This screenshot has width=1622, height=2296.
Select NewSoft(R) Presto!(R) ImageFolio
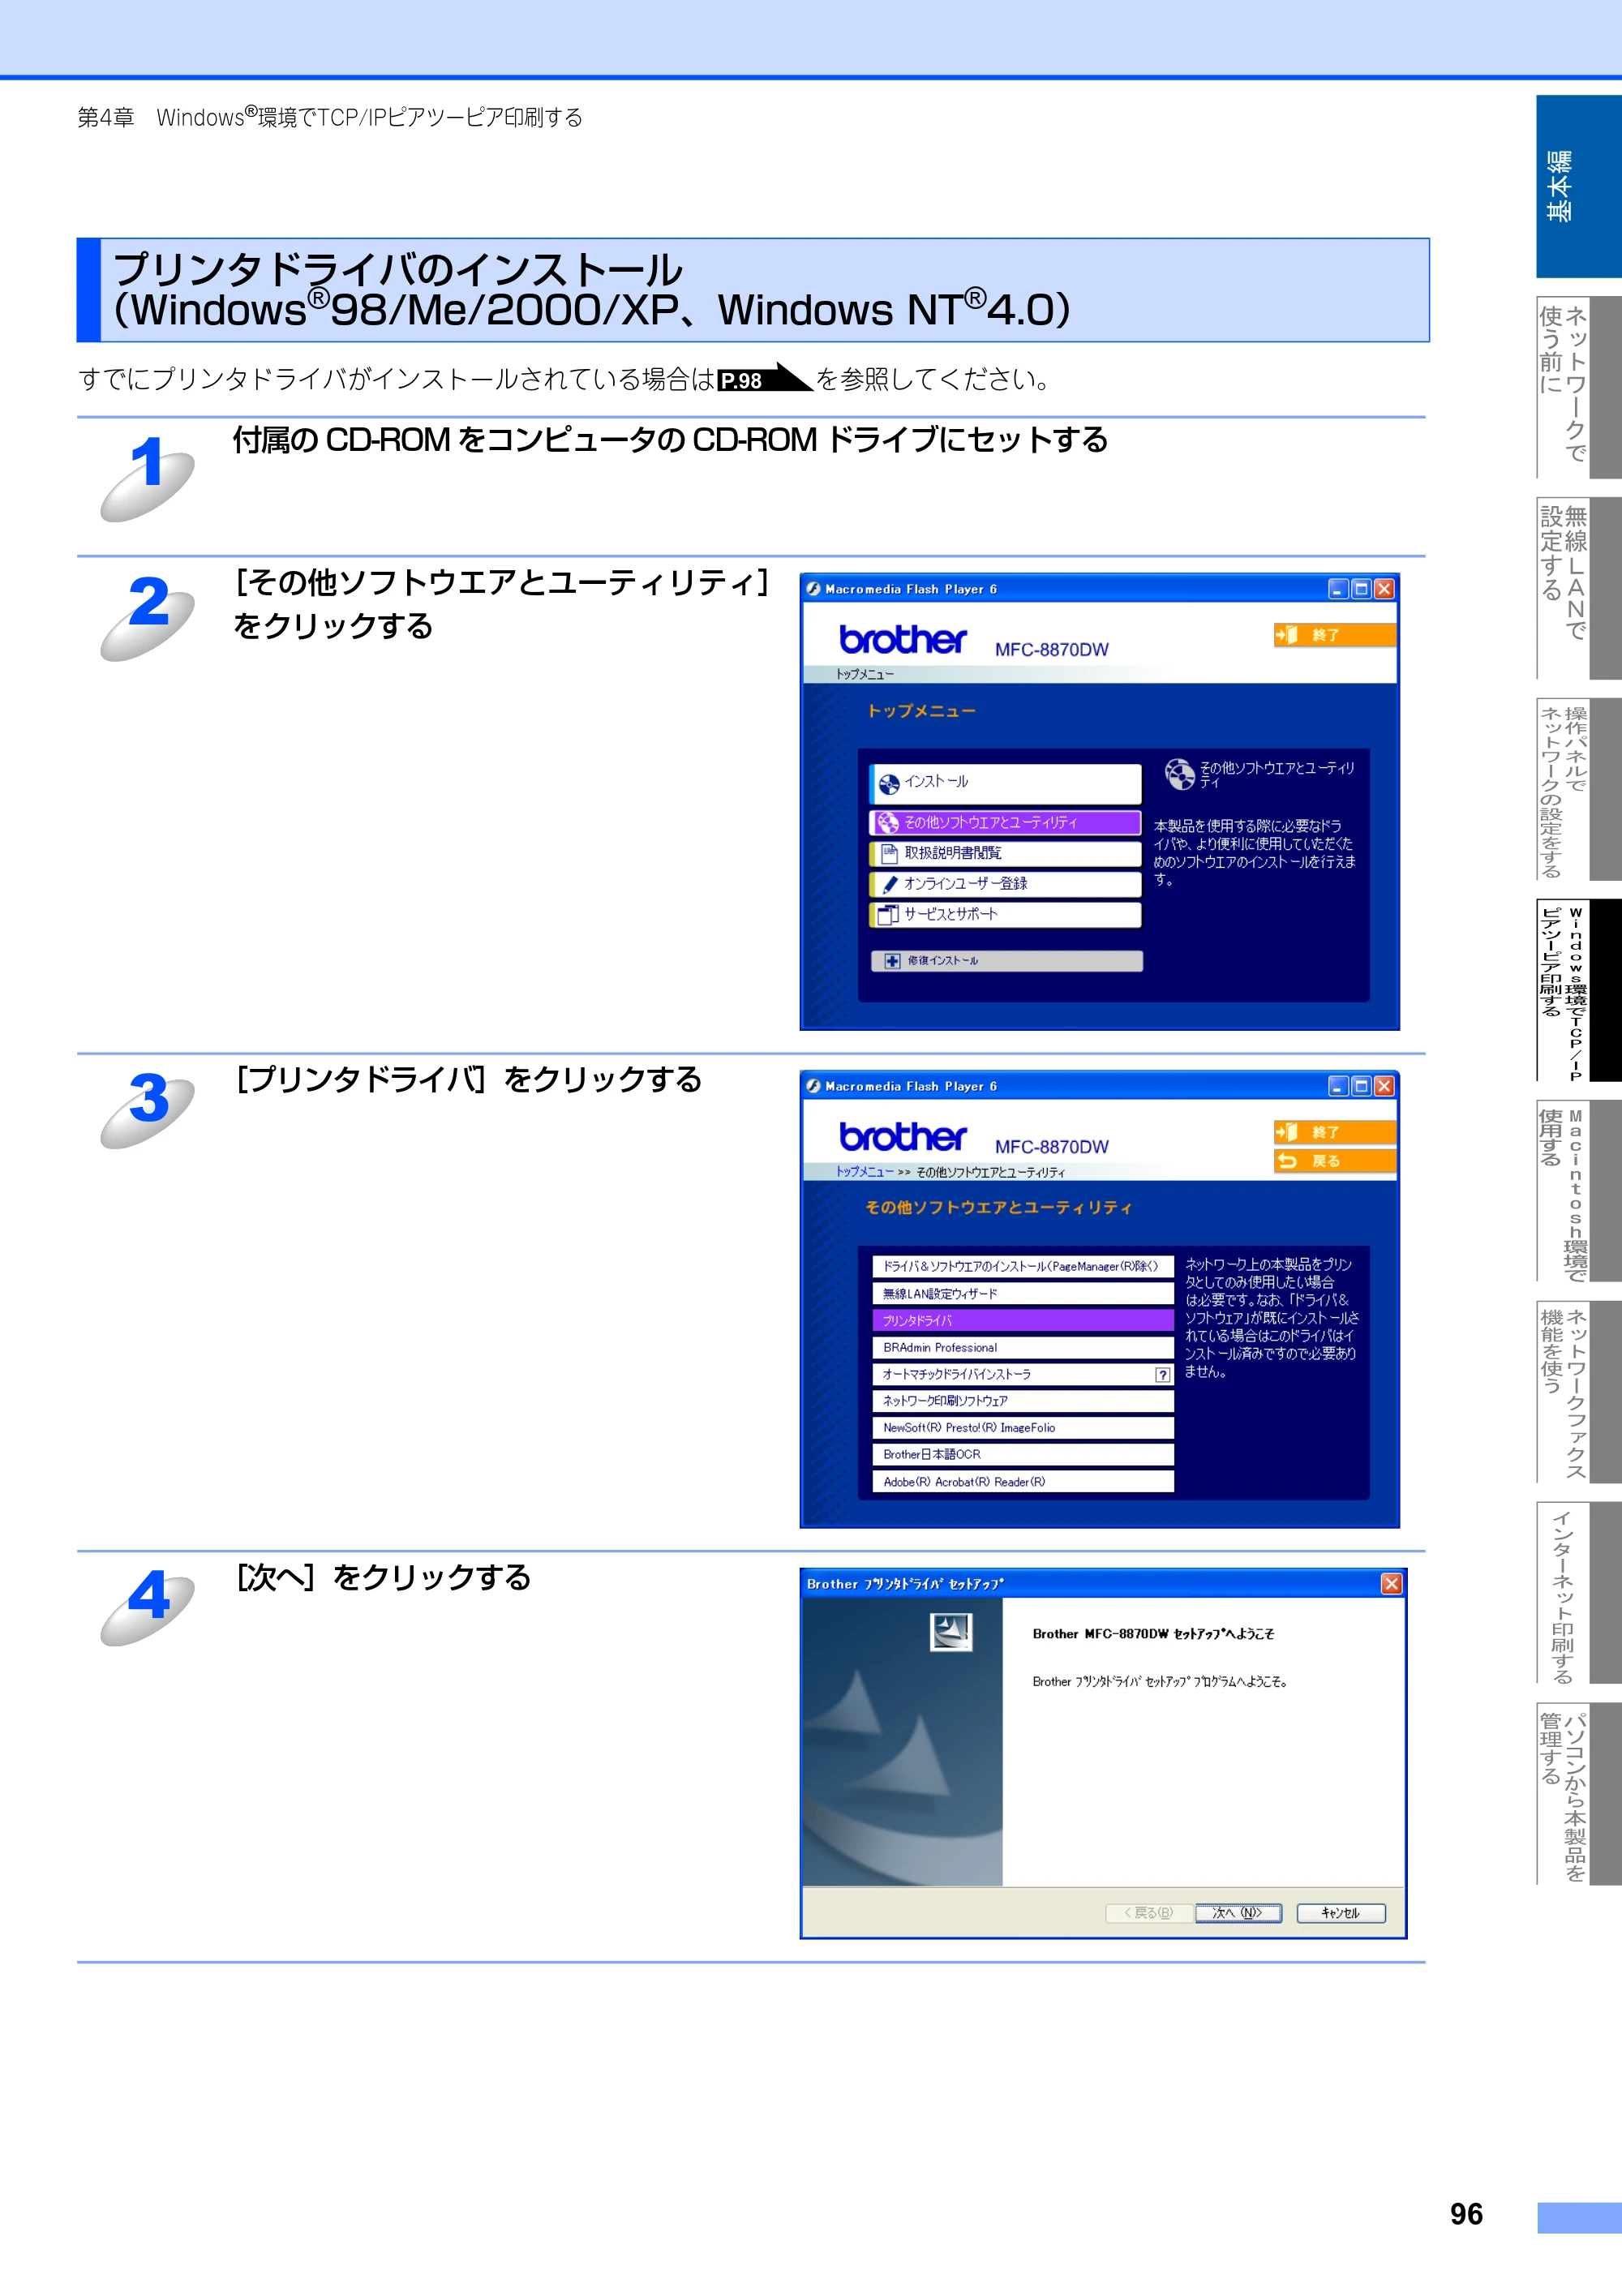click(x=1022, y=1428)
